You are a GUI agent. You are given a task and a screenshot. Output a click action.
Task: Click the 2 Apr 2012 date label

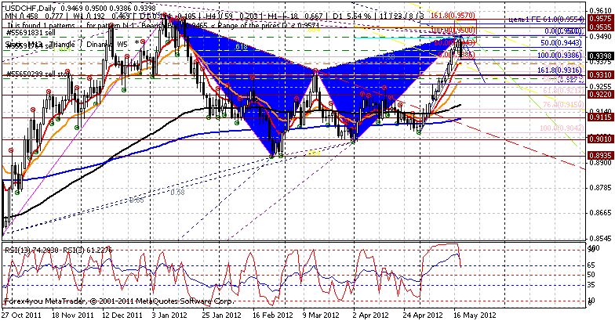(370, 315)
